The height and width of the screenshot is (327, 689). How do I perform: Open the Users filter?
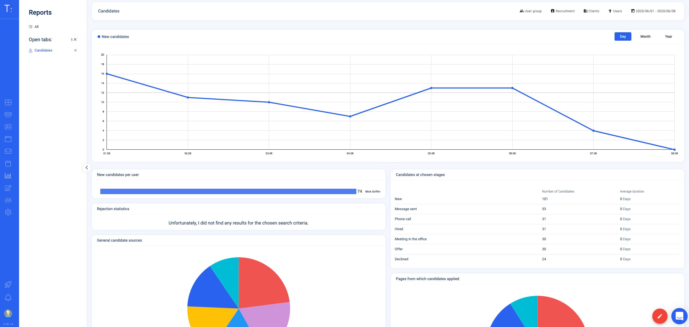click(x=615, y=11)
